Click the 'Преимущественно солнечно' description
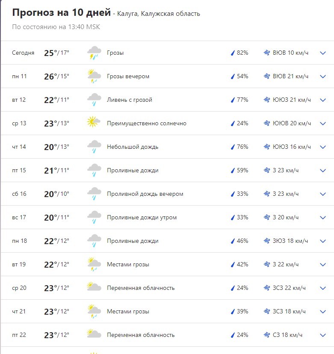This screenshot has width=334, height=354. [x=146, y=123]
